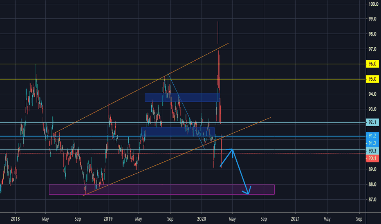Click the 99.0 price axis value
Screen dimensions: 381x224
[x=372, y=19]
